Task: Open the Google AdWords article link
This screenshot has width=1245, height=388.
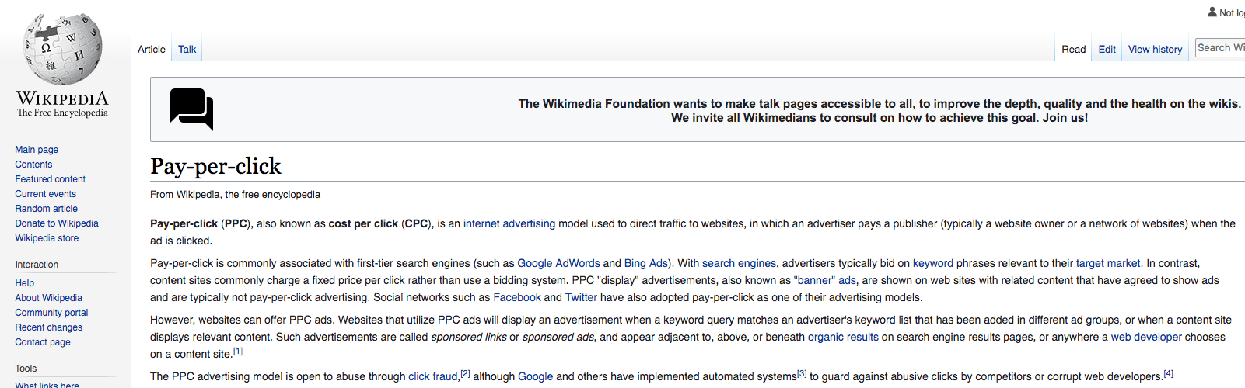Action: point(558,263)
